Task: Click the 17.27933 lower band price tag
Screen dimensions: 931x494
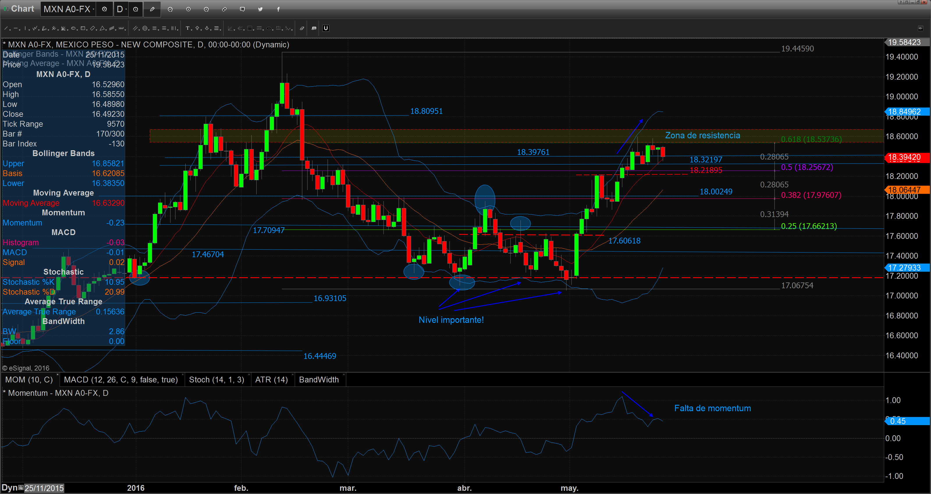Action: pos(907,268)
